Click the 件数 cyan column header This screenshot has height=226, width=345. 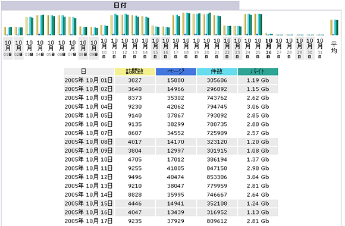pos(217,71)
